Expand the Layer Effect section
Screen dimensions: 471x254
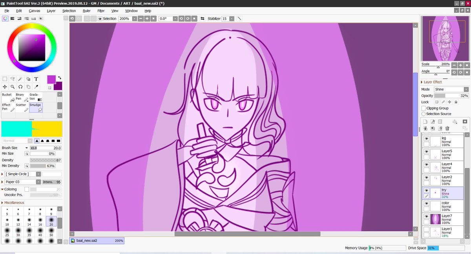(x=422, y=82)
